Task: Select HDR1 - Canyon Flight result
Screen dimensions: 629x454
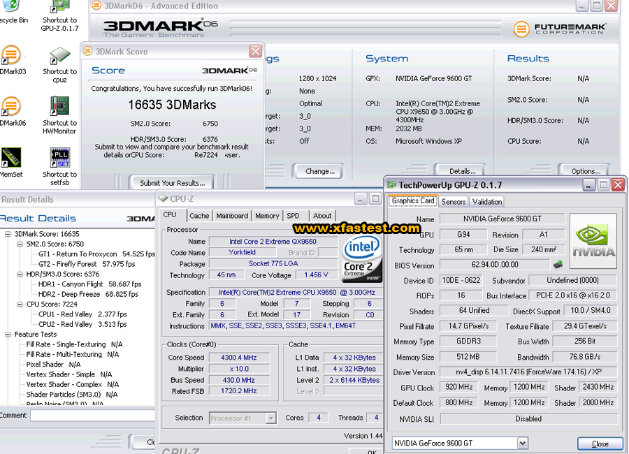Action: [90, 284]
